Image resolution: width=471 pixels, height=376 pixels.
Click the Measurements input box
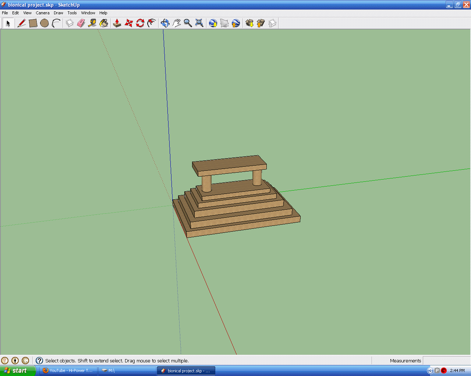(x=446, y=361)
